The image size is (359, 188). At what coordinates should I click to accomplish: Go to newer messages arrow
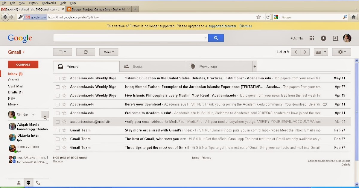pos(296,52)
